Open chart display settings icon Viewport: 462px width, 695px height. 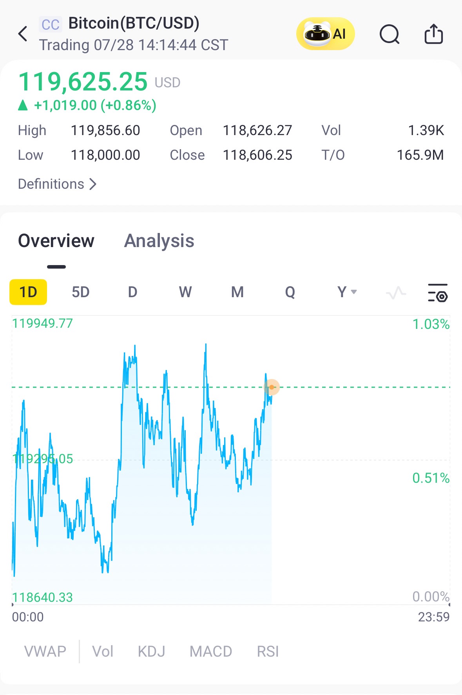[x=438, y=292]
